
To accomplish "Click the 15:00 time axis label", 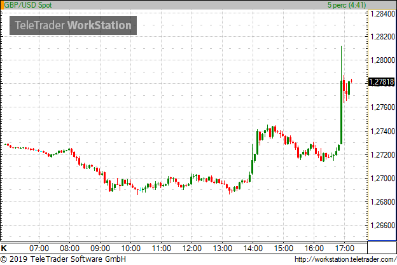I will (x=284, y=248).
